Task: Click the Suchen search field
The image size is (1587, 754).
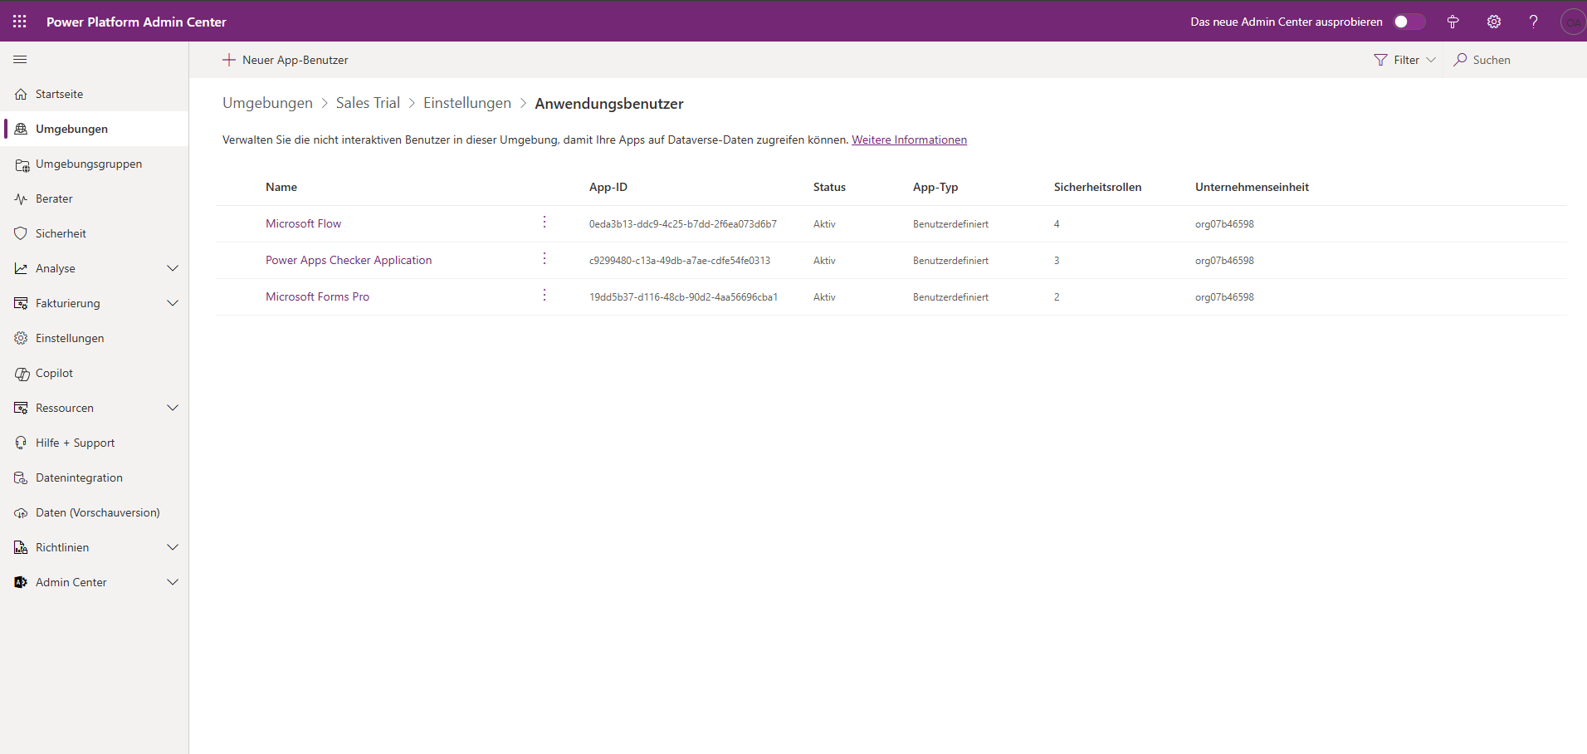Action: [1491, 60]
